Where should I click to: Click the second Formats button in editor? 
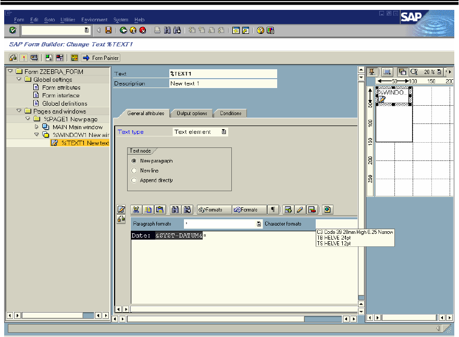coord(250,209)
